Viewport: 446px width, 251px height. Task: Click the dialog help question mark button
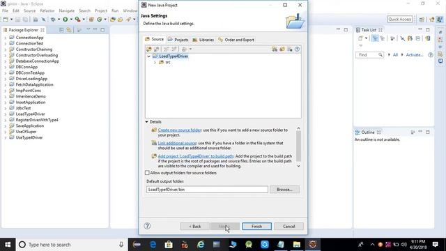point(147,226)
